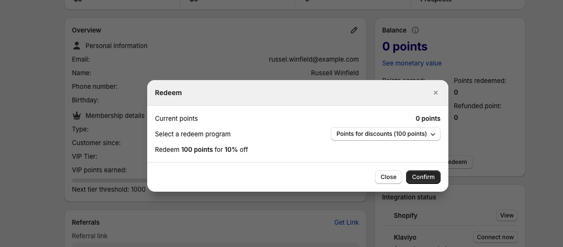This screenshot has width=563, height=247.
Task: Open the See monetary value link
Action: [412, 63]
